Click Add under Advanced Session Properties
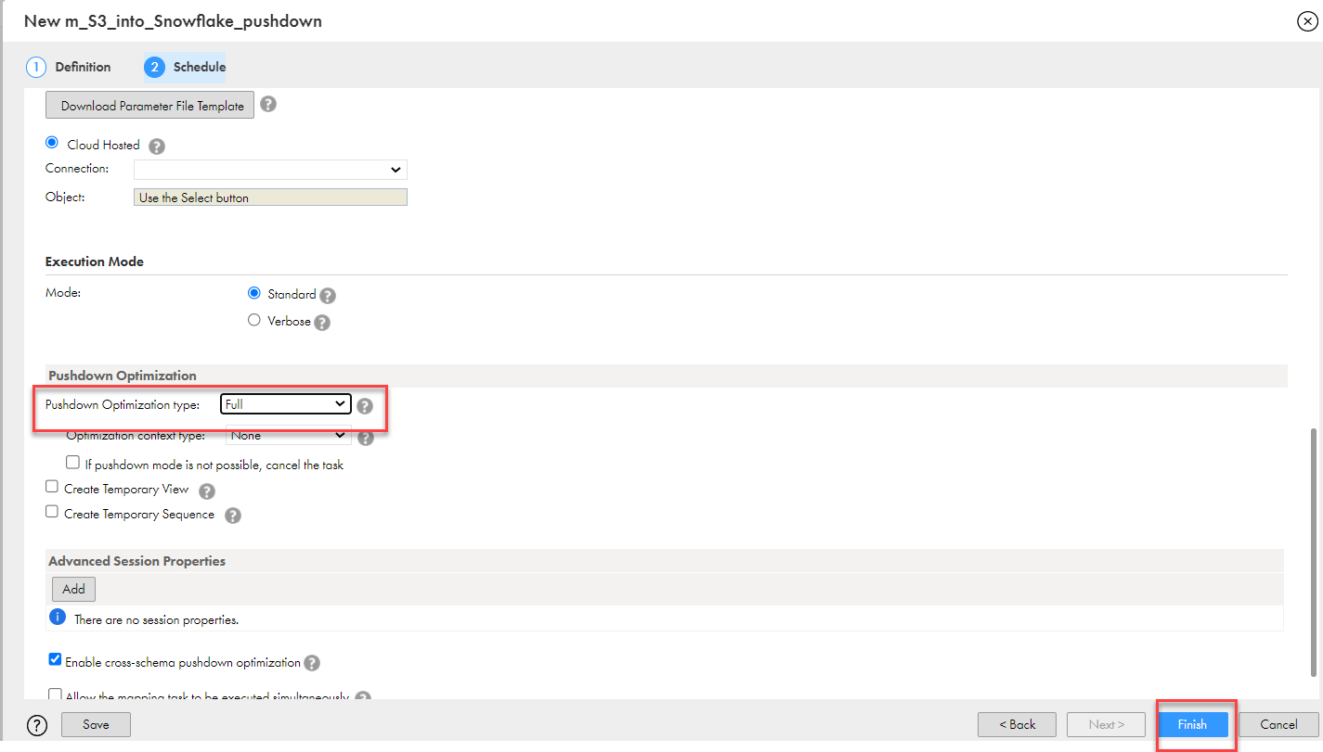Viewport: 1323px width, 752px height. click(73, 589)
